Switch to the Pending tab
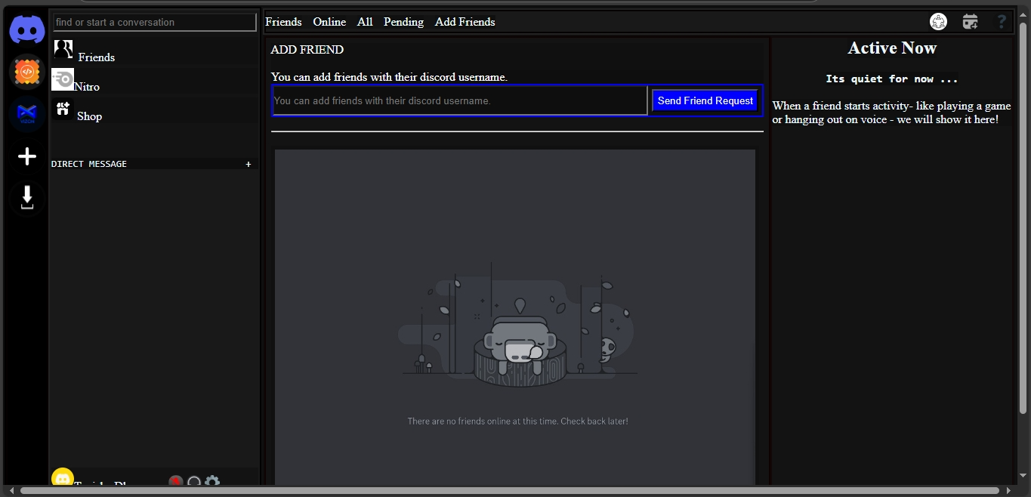This screenshot has width=1031, height=497. [403, 22]
